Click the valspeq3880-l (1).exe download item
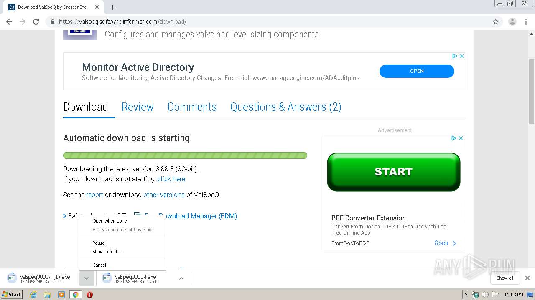535x300 pixels. (x=41, y=278)
